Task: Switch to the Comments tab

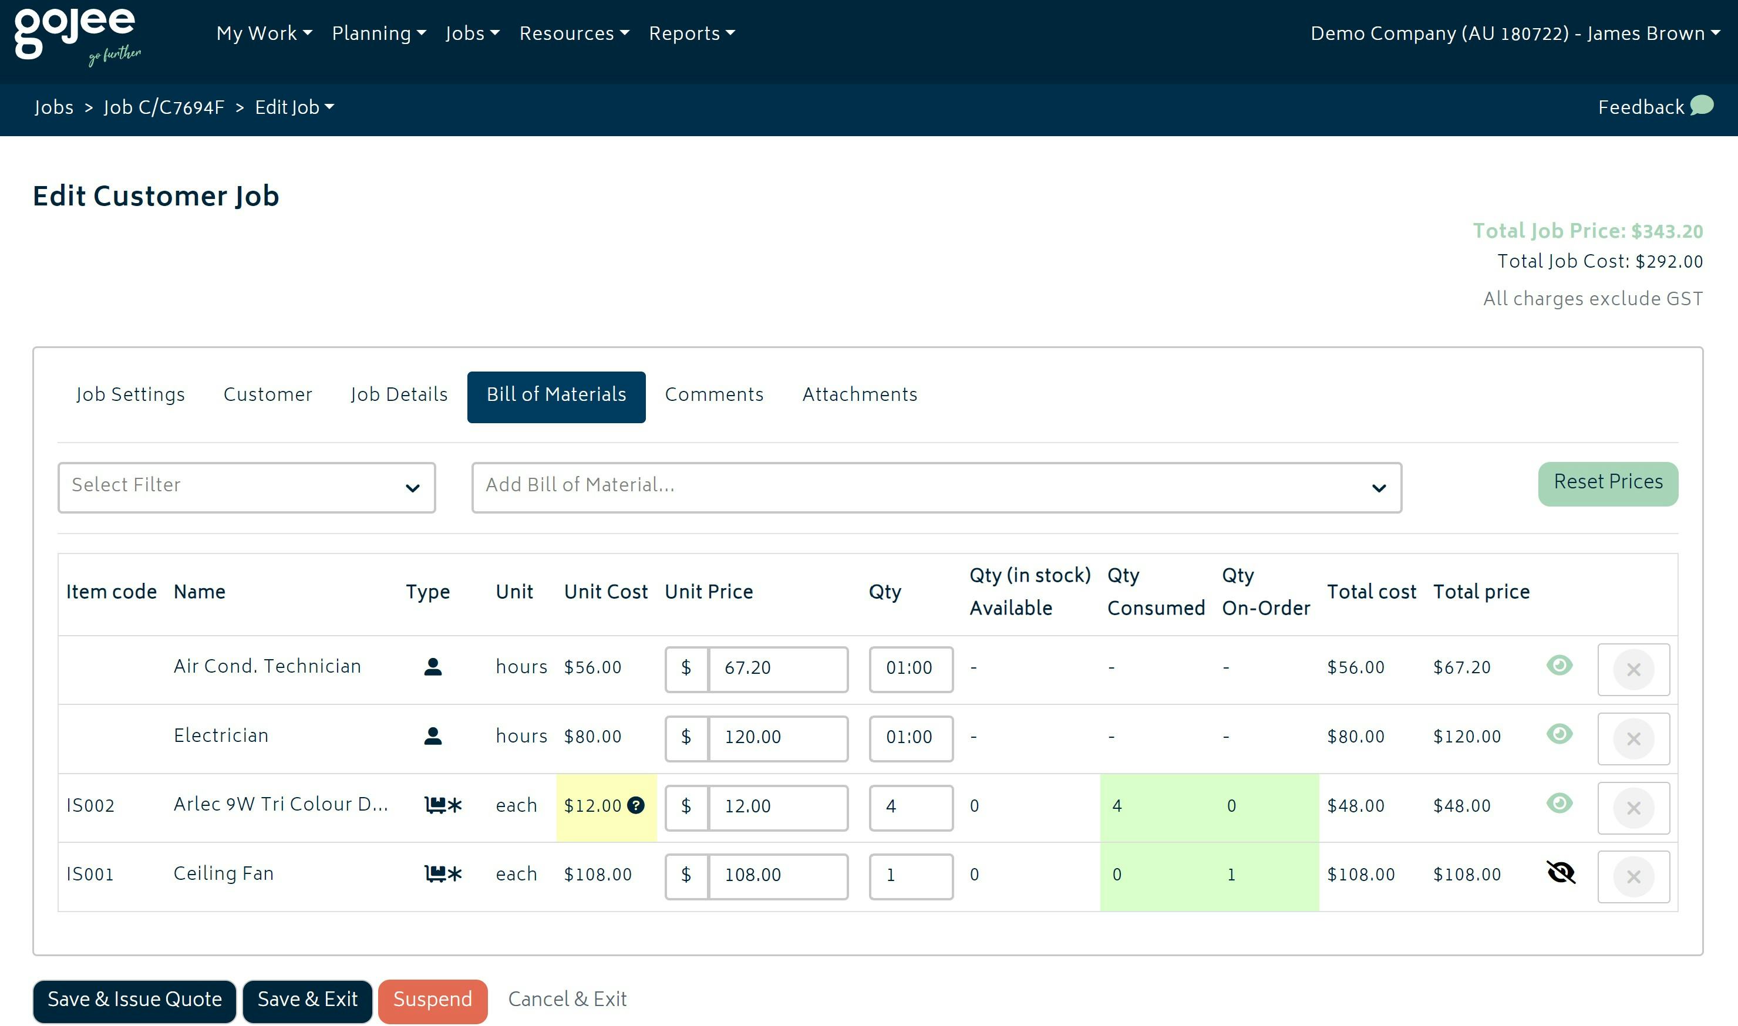Action: 714,396
